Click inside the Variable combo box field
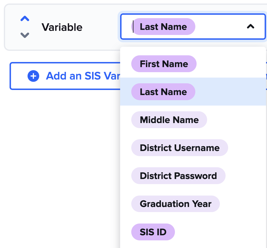Viewport: 267px width, 248px height. (x=220, y=27)
